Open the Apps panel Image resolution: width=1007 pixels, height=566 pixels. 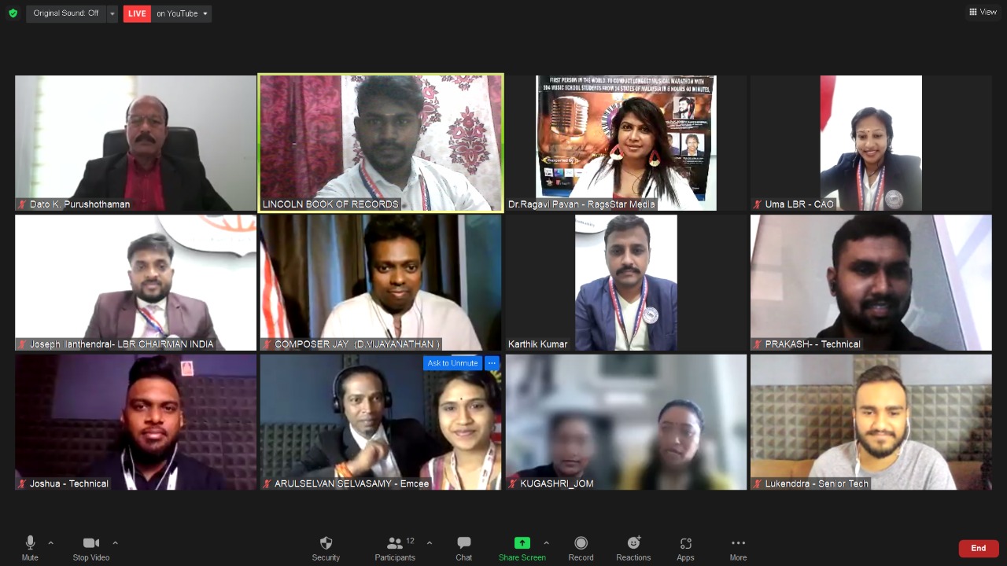coord(685,548)
